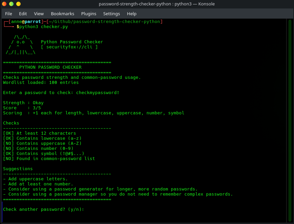Open the File menu

click(8, 14)
